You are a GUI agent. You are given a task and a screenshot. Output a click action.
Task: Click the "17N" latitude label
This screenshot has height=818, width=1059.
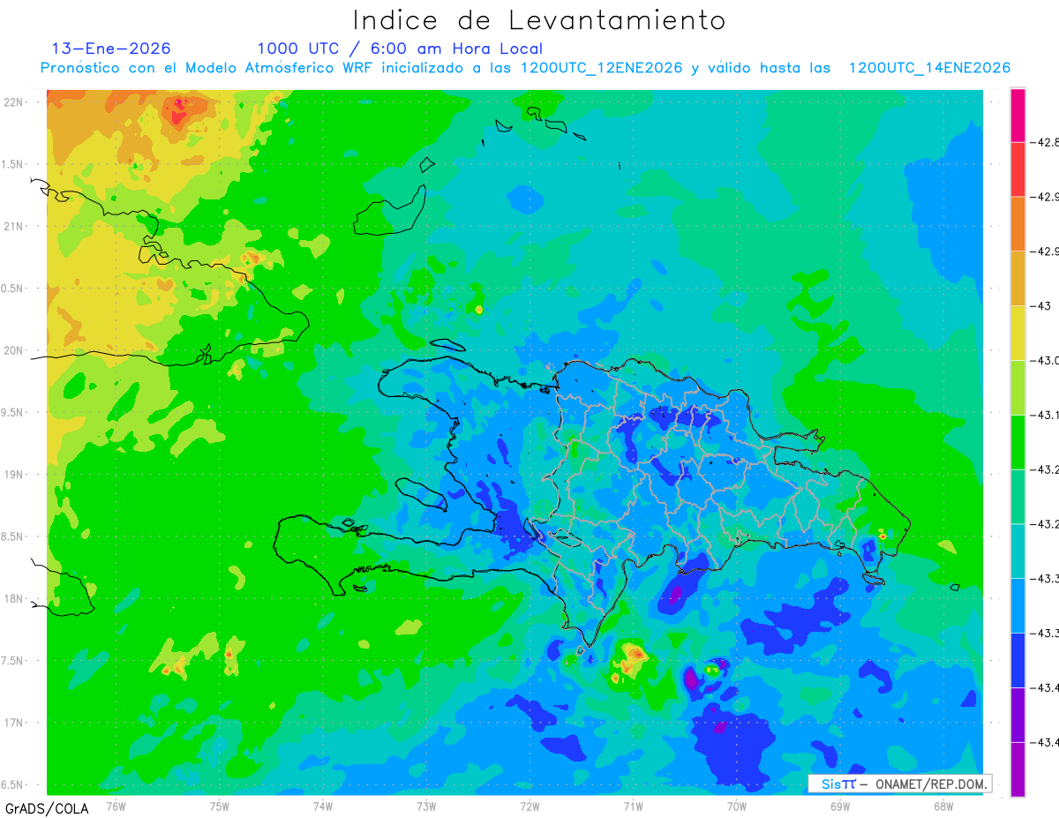tap(15, 723)
